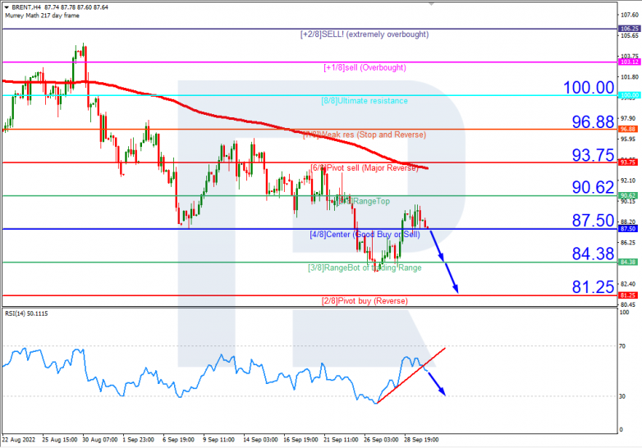The height and width of the screenshot is (448, 642).
Task: Click the large 90.62 price level text
Action: tap(594, 188)
